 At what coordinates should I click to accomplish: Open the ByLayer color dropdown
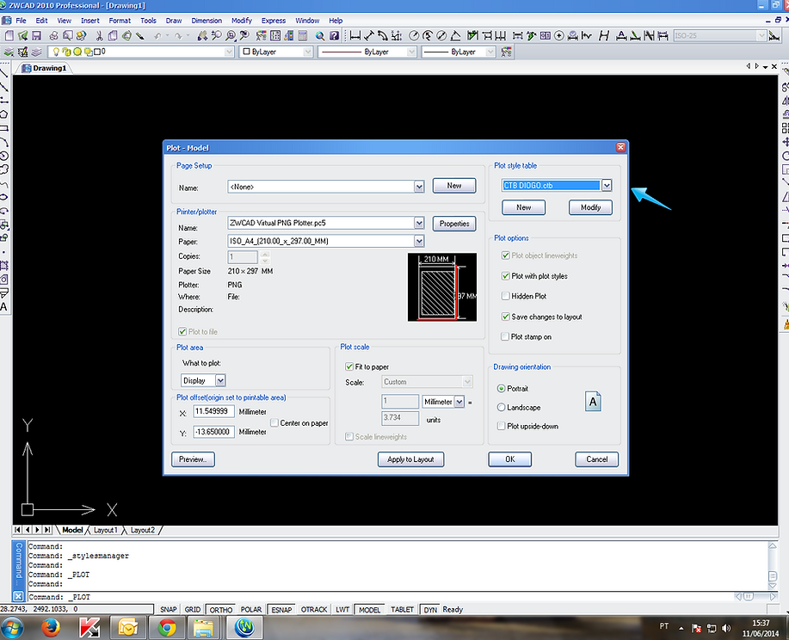[x=307, y=52]
